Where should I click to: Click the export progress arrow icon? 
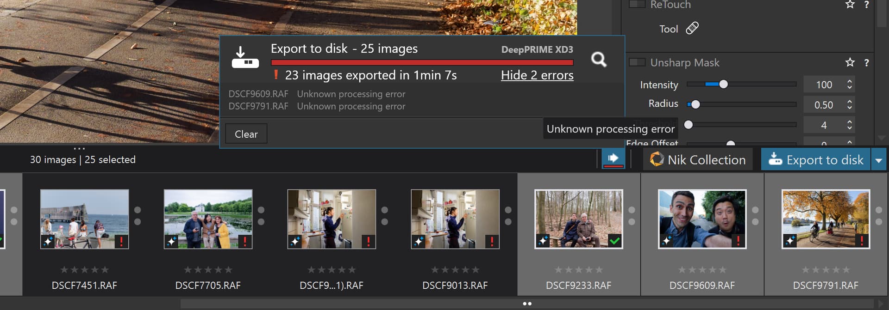[613, 158]
